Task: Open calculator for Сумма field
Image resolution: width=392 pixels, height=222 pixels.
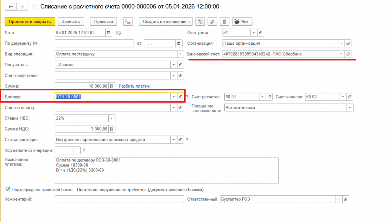Action: [112, 86]
